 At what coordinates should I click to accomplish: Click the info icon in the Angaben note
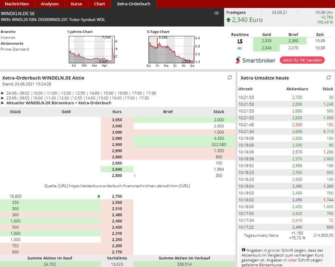243,250
